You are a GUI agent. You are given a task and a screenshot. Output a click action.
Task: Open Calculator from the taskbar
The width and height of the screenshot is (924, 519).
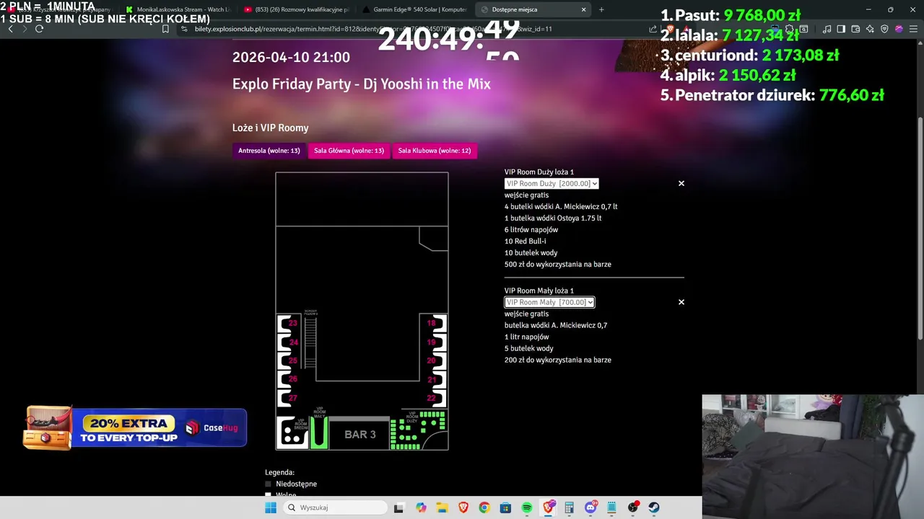[570, 507]
